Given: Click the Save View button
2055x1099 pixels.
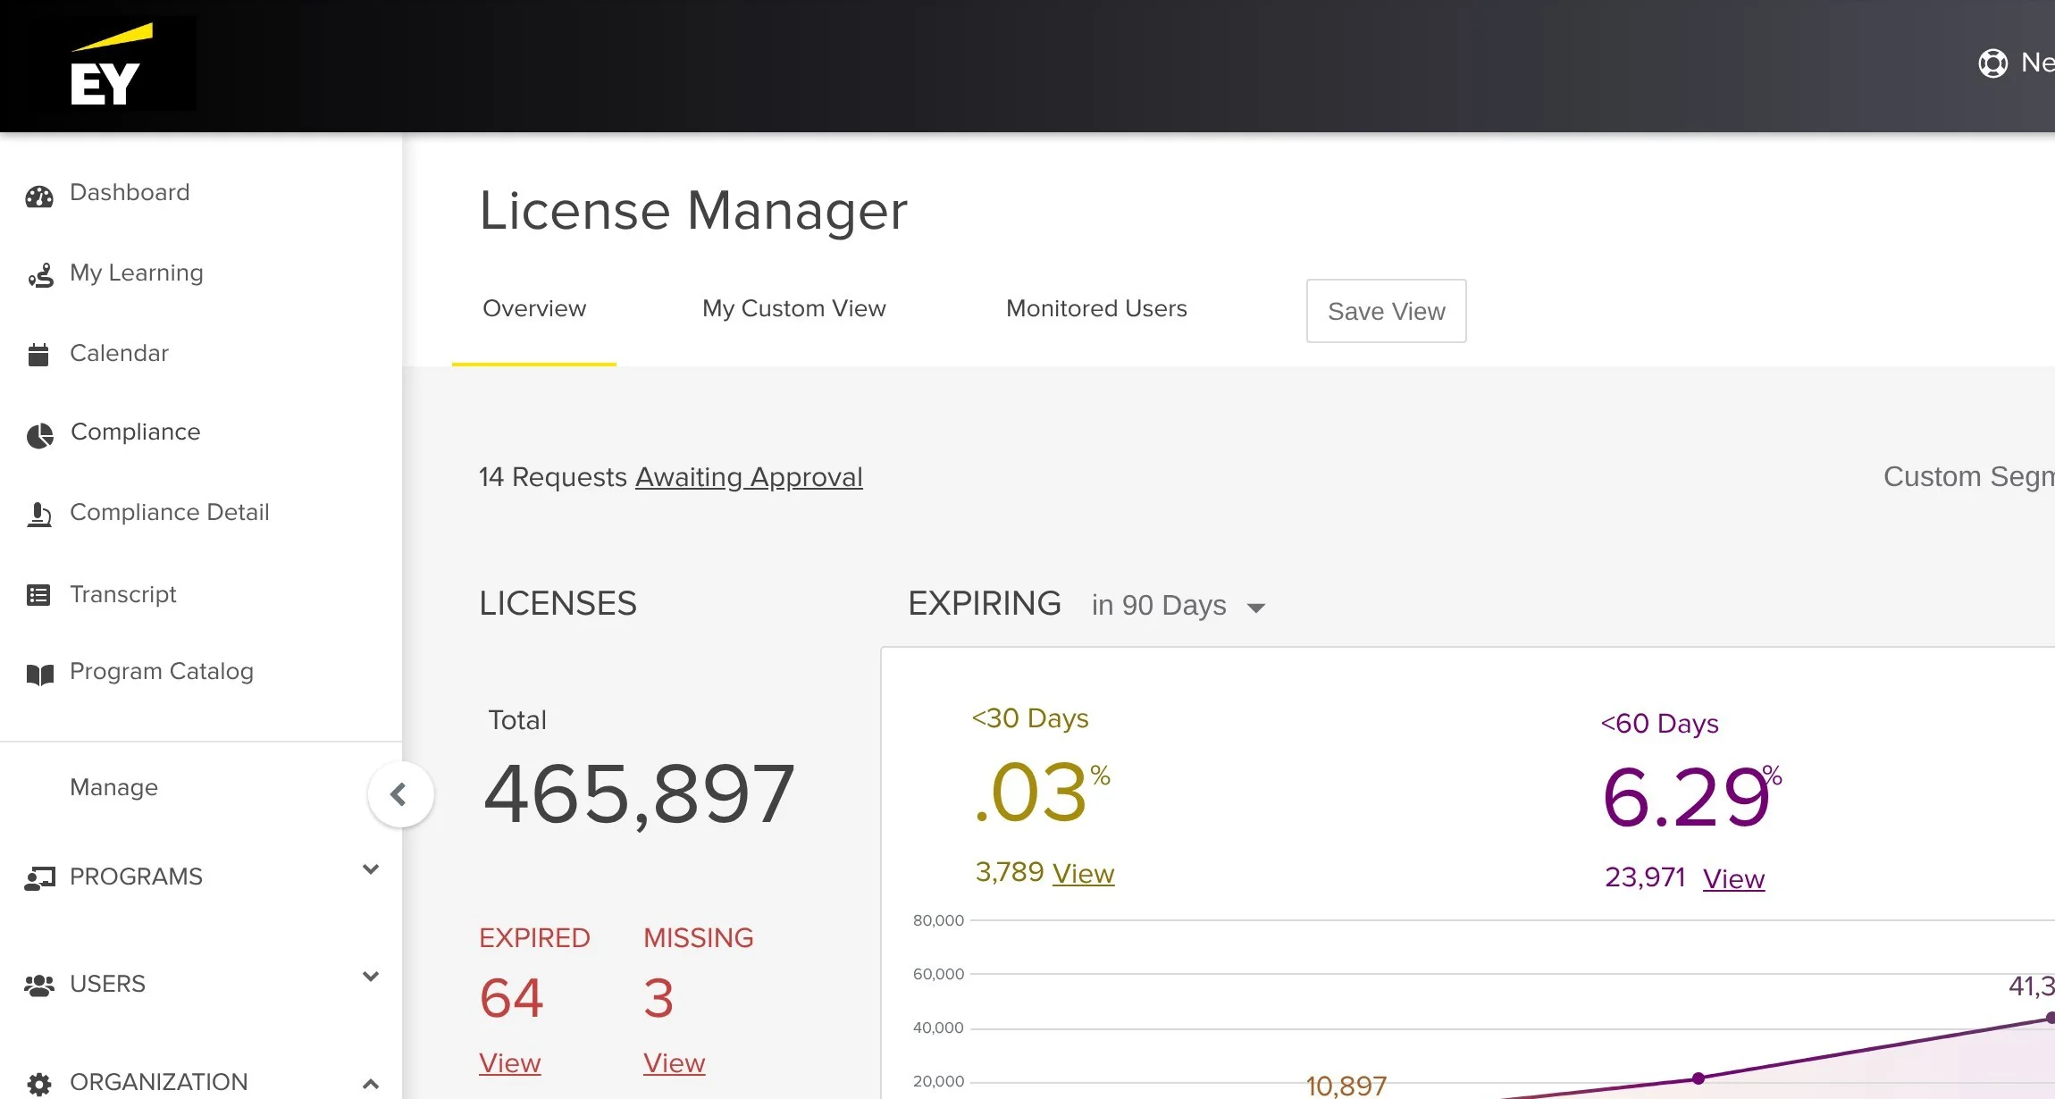Looking at the screenshot, I should click(1386, 311).
